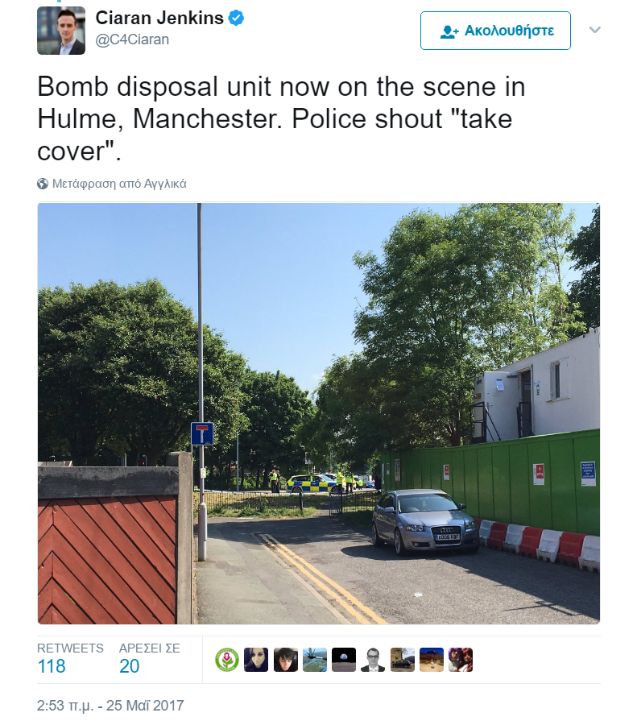Click Μετάφραση από Αγγλικά translation link
Viewport: 637px width, 725px height.
tap(119, 184)
